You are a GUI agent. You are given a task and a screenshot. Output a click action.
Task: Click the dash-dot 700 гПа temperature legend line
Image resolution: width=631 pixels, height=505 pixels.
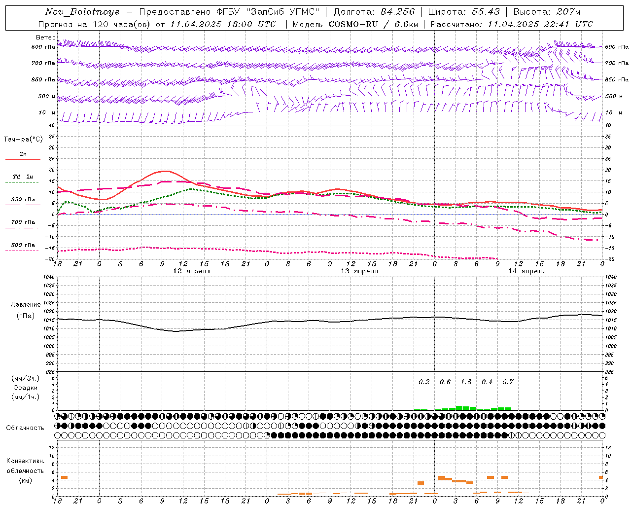[23, 228]
